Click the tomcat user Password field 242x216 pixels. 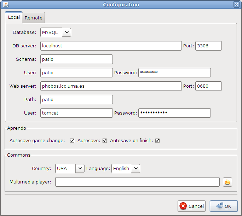coord(174,113)
